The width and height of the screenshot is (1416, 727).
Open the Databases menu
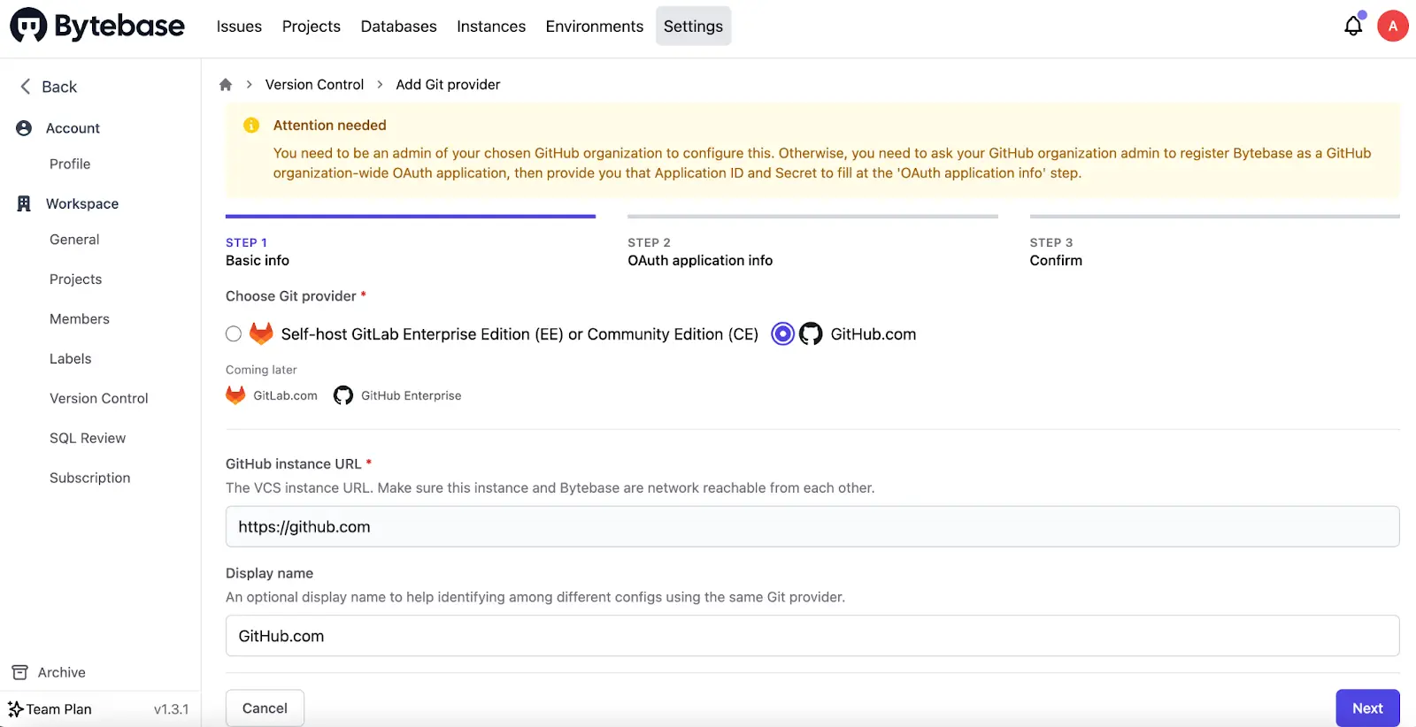coord(399,27)
